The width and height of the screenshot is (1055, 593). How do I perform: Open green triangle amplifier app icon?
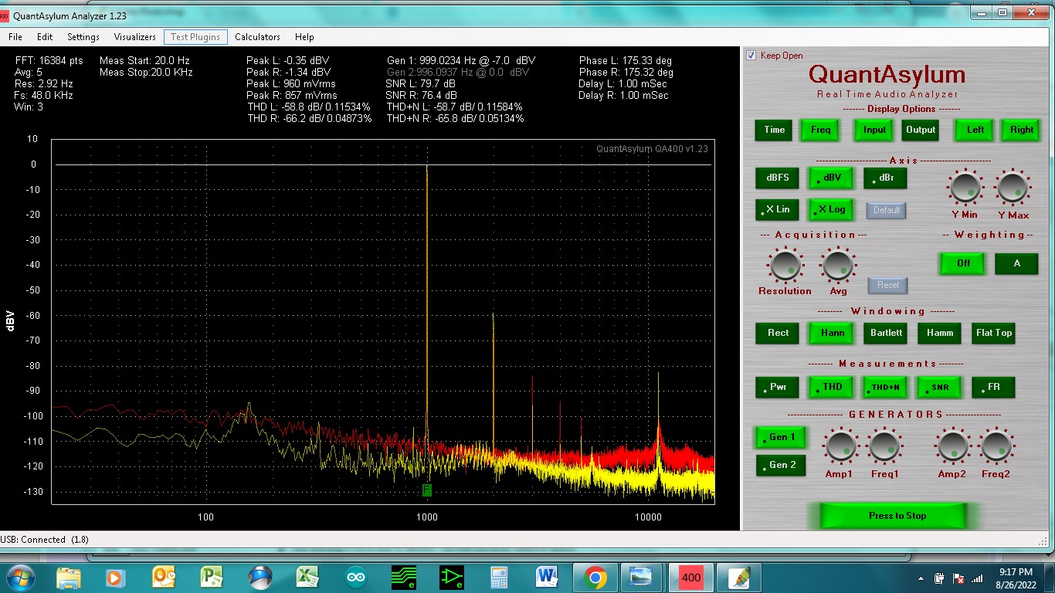point(452,577)
